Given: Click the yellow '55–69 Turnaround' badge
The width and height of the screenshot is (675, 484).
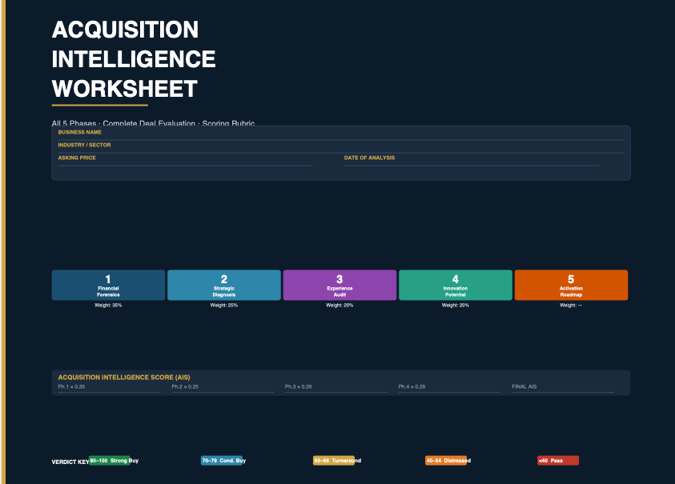Looking at the screenshot, I should [334, 460].
